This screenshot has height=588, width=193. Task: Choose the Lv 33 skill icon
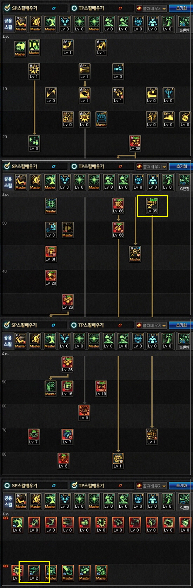coord(118,230)
